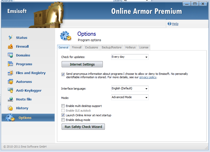Click the Programs folder icon
This screenshot has width=210, height=152.
tap(10, 64)
